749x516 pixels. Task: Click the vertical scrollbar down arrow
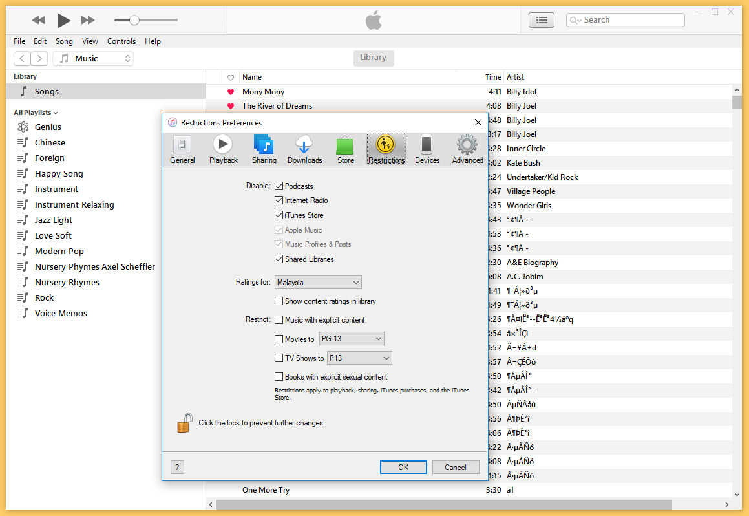[x=737, y=495]
